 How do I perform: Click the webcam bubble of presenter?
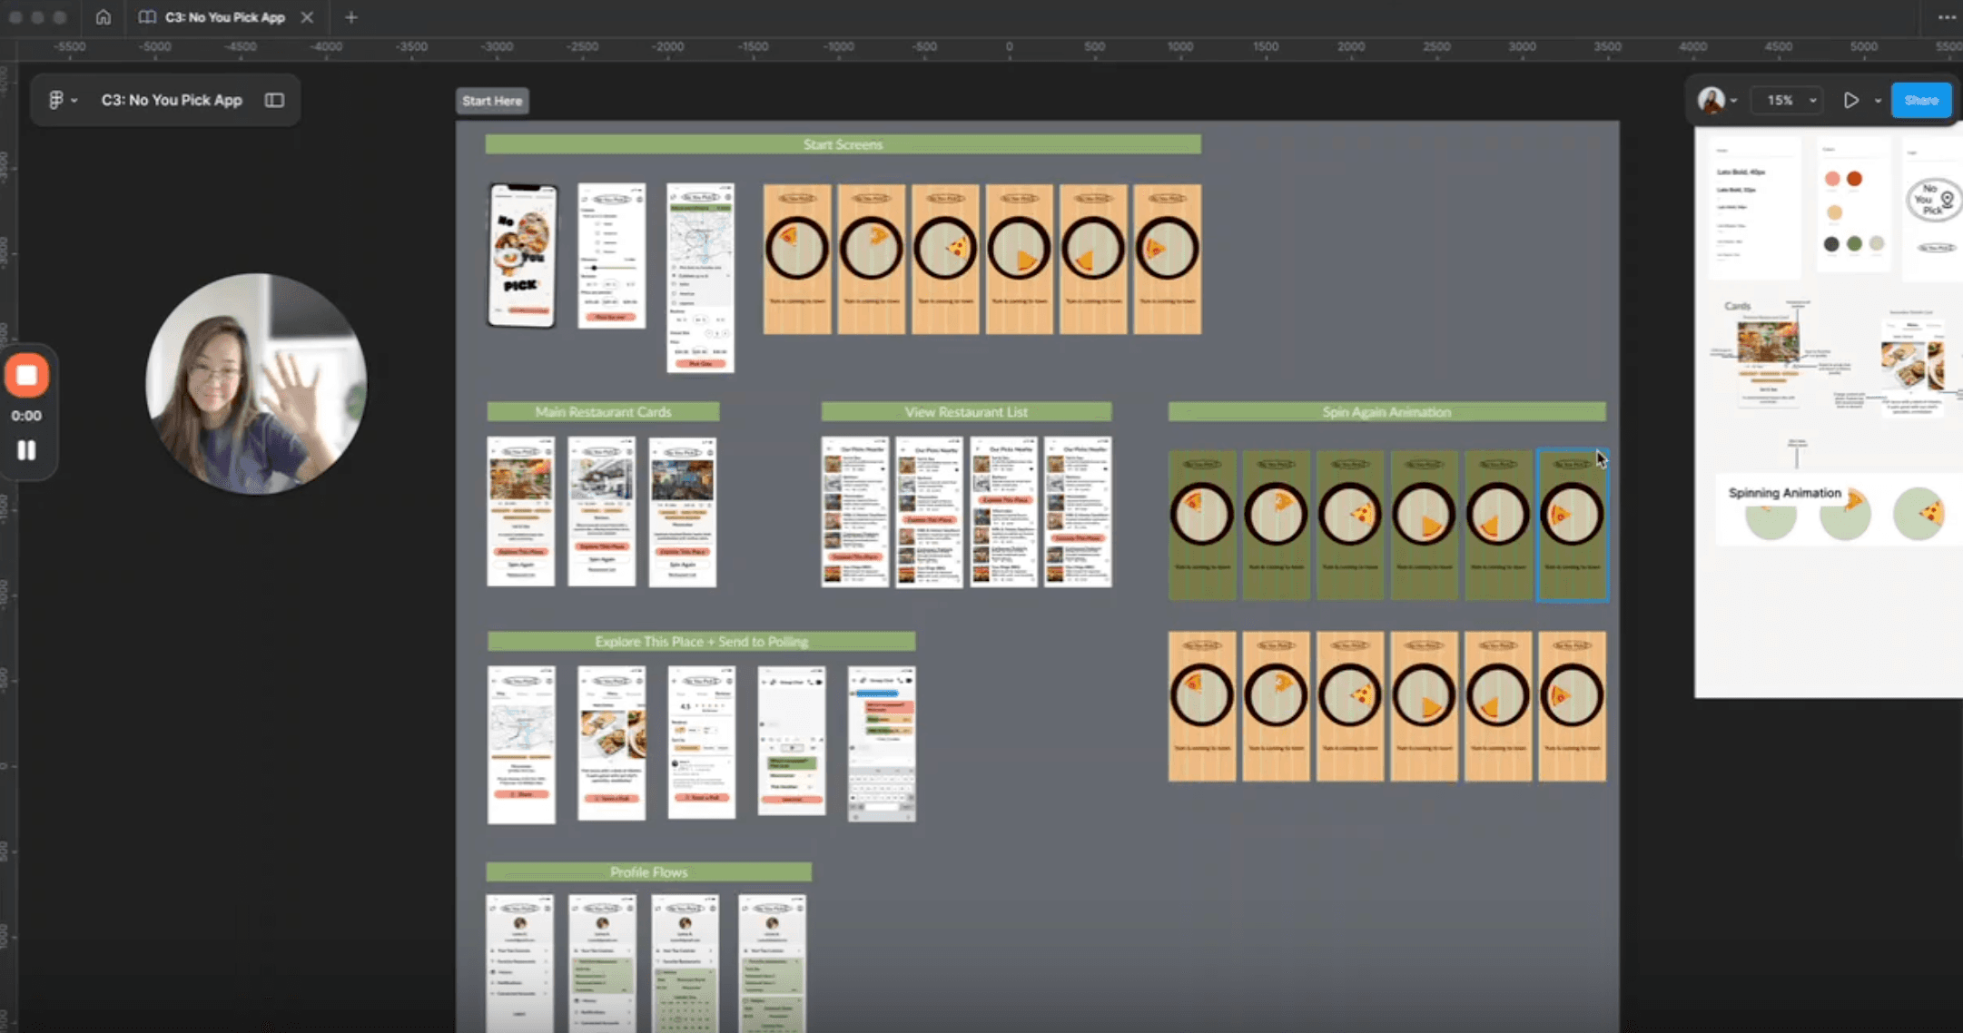click(256, 384)
